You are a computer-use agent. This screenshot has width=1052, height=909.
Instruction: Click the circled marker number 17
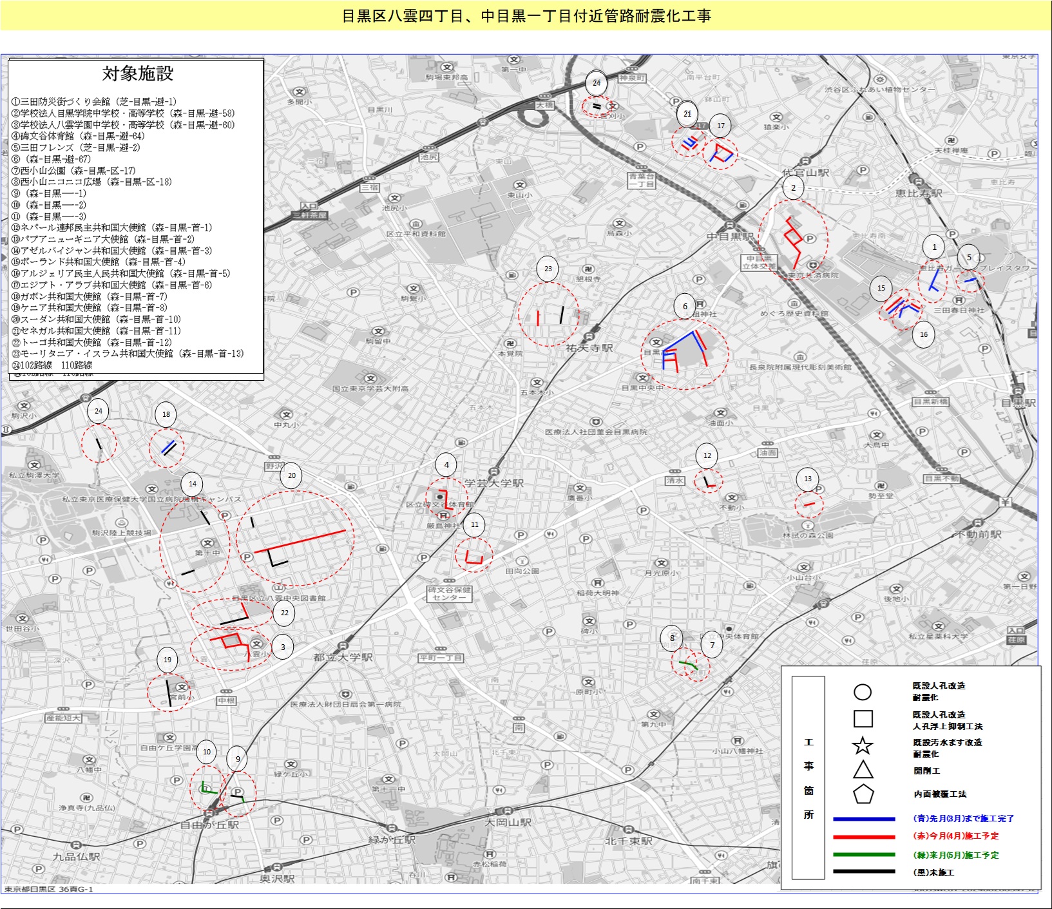coord(720,126)
